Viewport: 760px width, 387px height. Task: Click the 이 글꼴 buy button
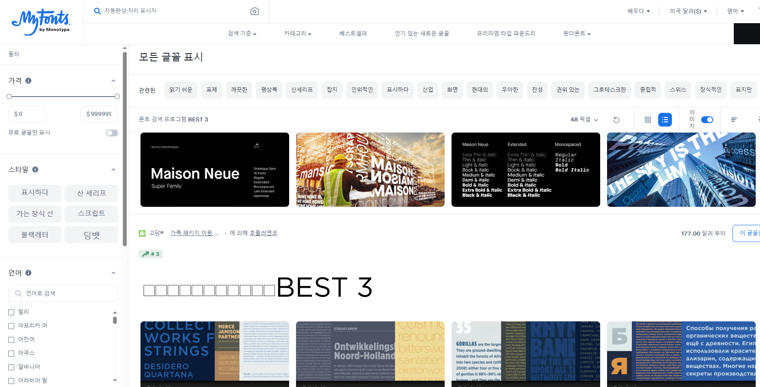click(x=747, y=233)
